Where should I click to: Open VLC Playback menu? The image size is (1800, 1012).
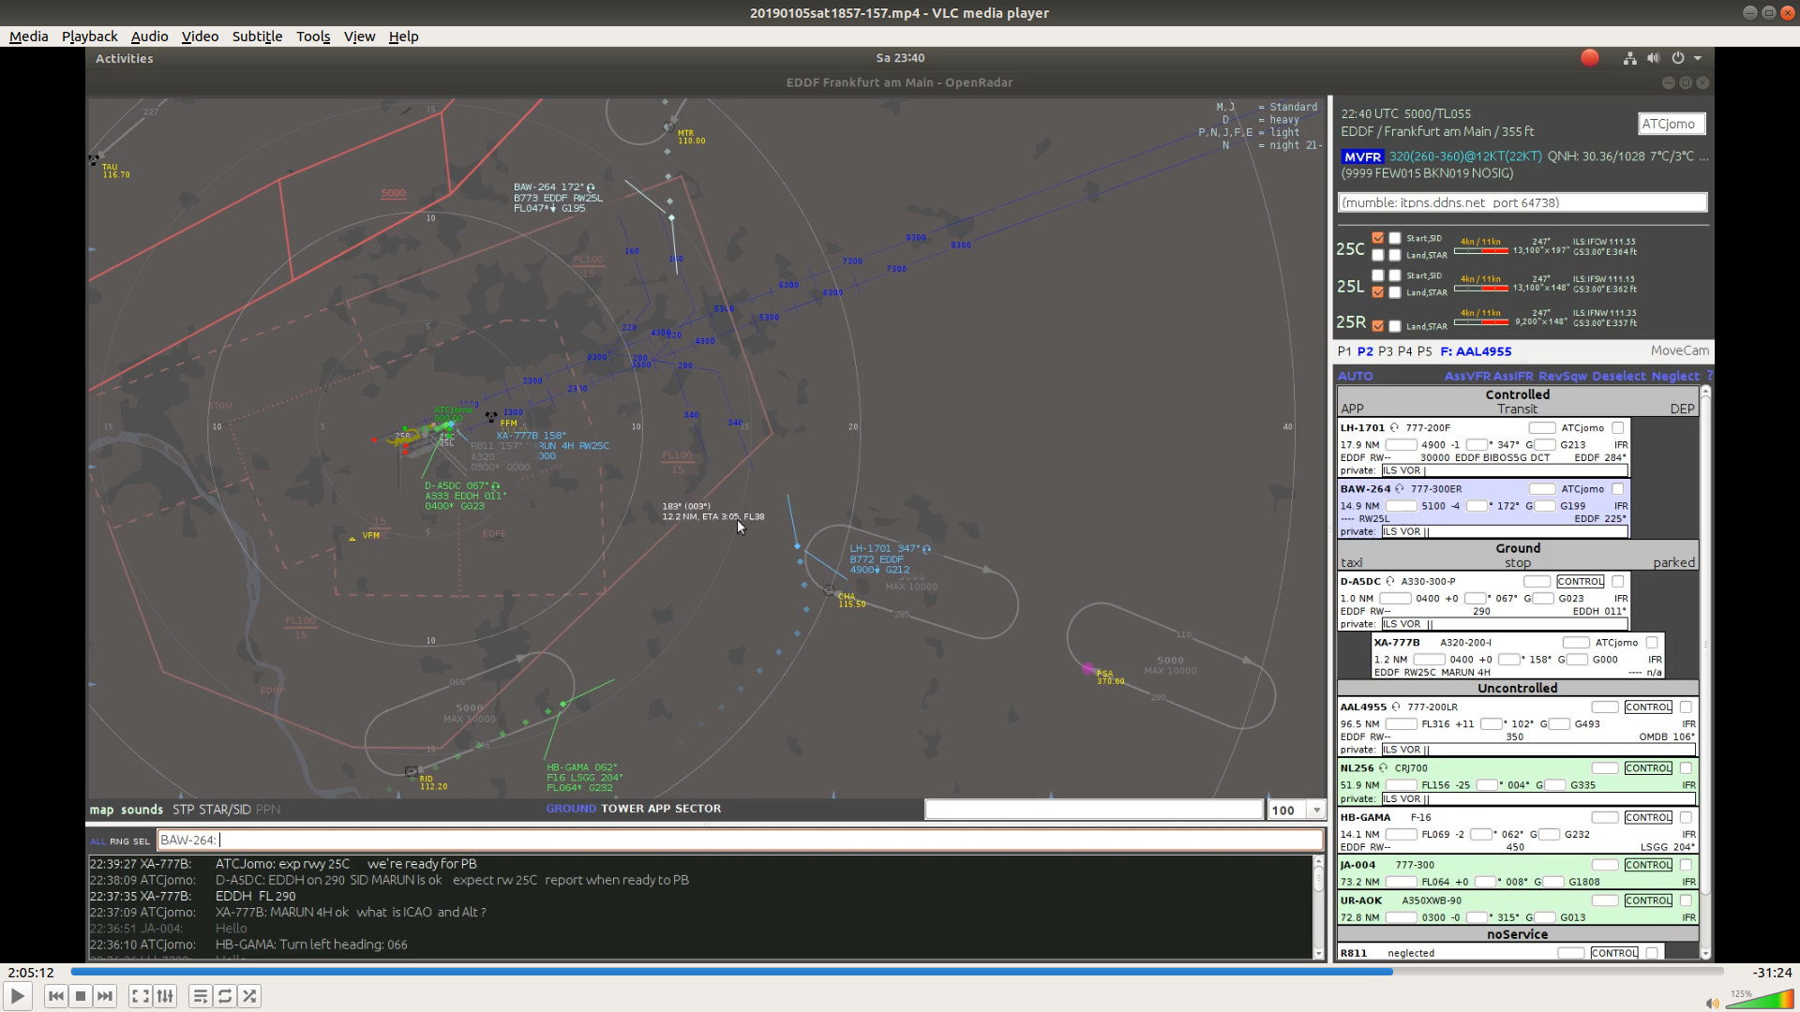tap(89, 37)
